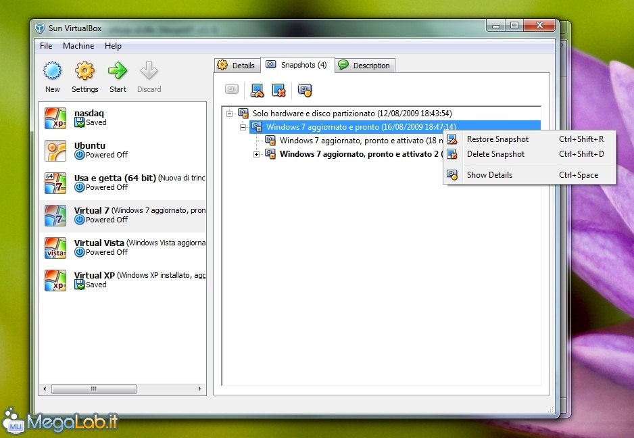The image size is (634, 438).
Task: Expand the 'pronto e attivato 2' snapshot node
Action: point(256,154)
